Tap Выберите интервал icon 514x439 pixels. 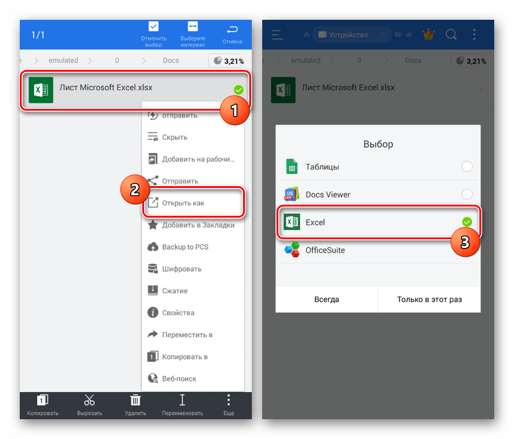tap(192, 27)
